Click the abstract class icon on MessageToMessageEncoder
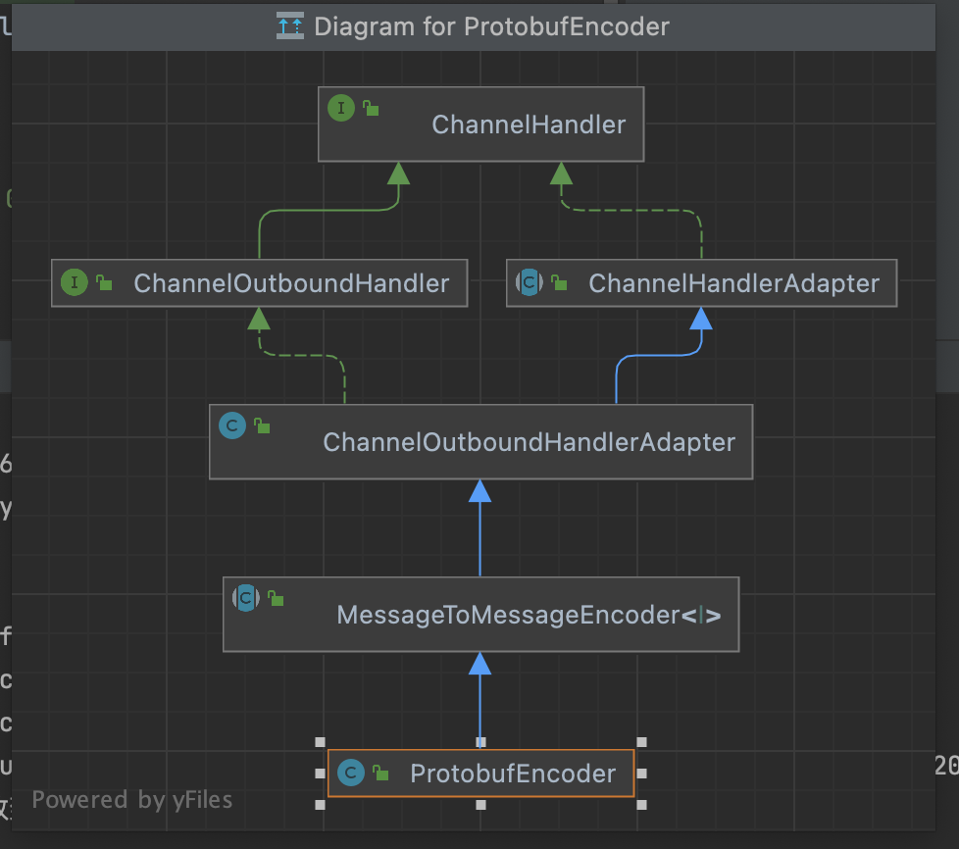Screen dimensions: 959x849 [x=245, y=598]
